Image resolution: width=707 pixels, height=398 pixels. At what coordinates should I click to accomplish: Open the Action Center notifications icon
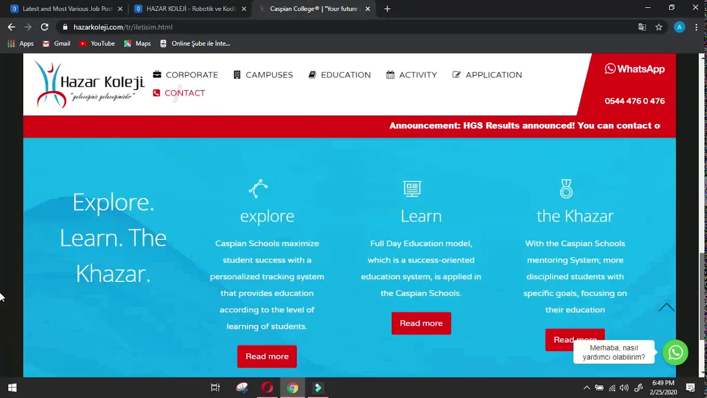click(690, 387)
